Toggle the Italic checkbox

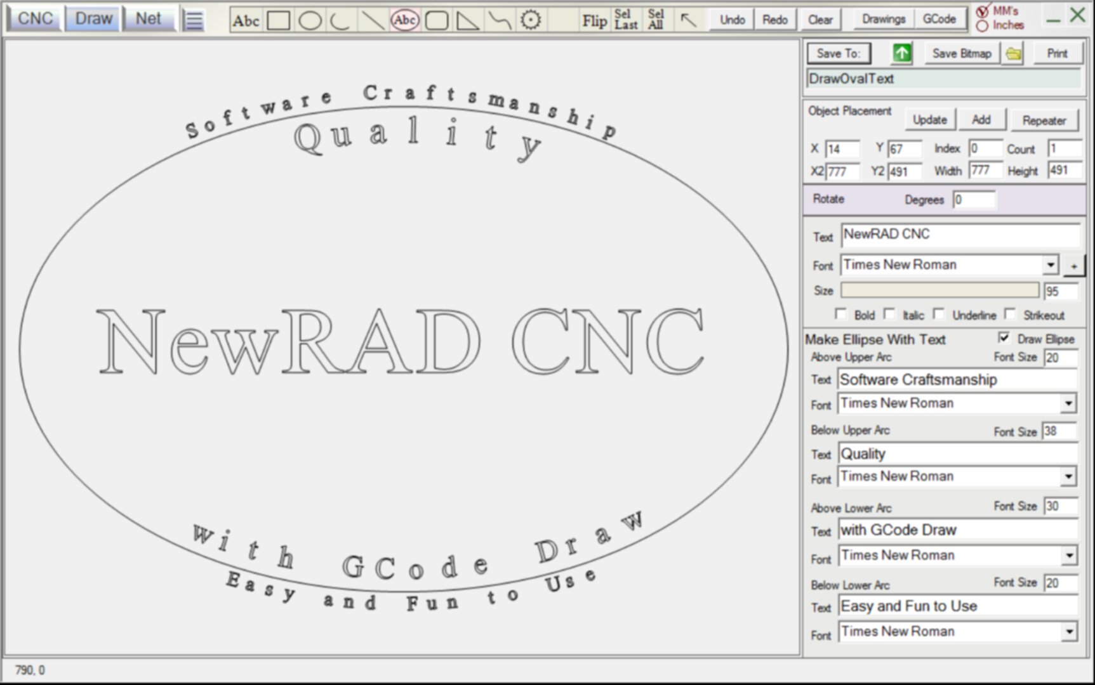pyautogui.click(x=889, y=314)
